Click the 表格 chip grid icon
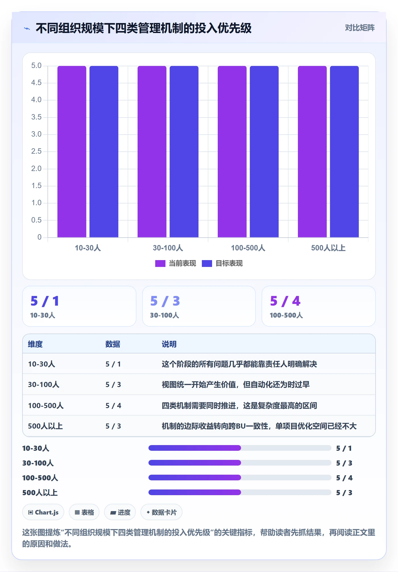The height and width of the screenshot is (572, 398). (77, 513)
